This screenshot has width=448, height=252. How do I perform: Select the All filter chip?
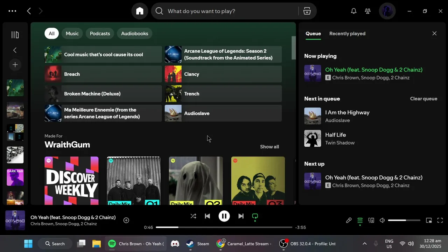point(51,34)
